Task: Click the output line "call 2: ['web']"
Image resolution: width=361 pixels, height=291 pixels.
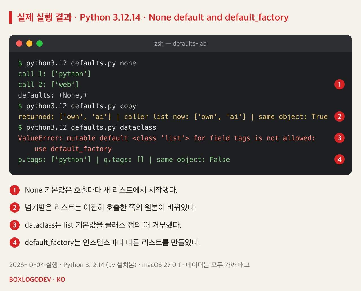Action: pos(49,85)
